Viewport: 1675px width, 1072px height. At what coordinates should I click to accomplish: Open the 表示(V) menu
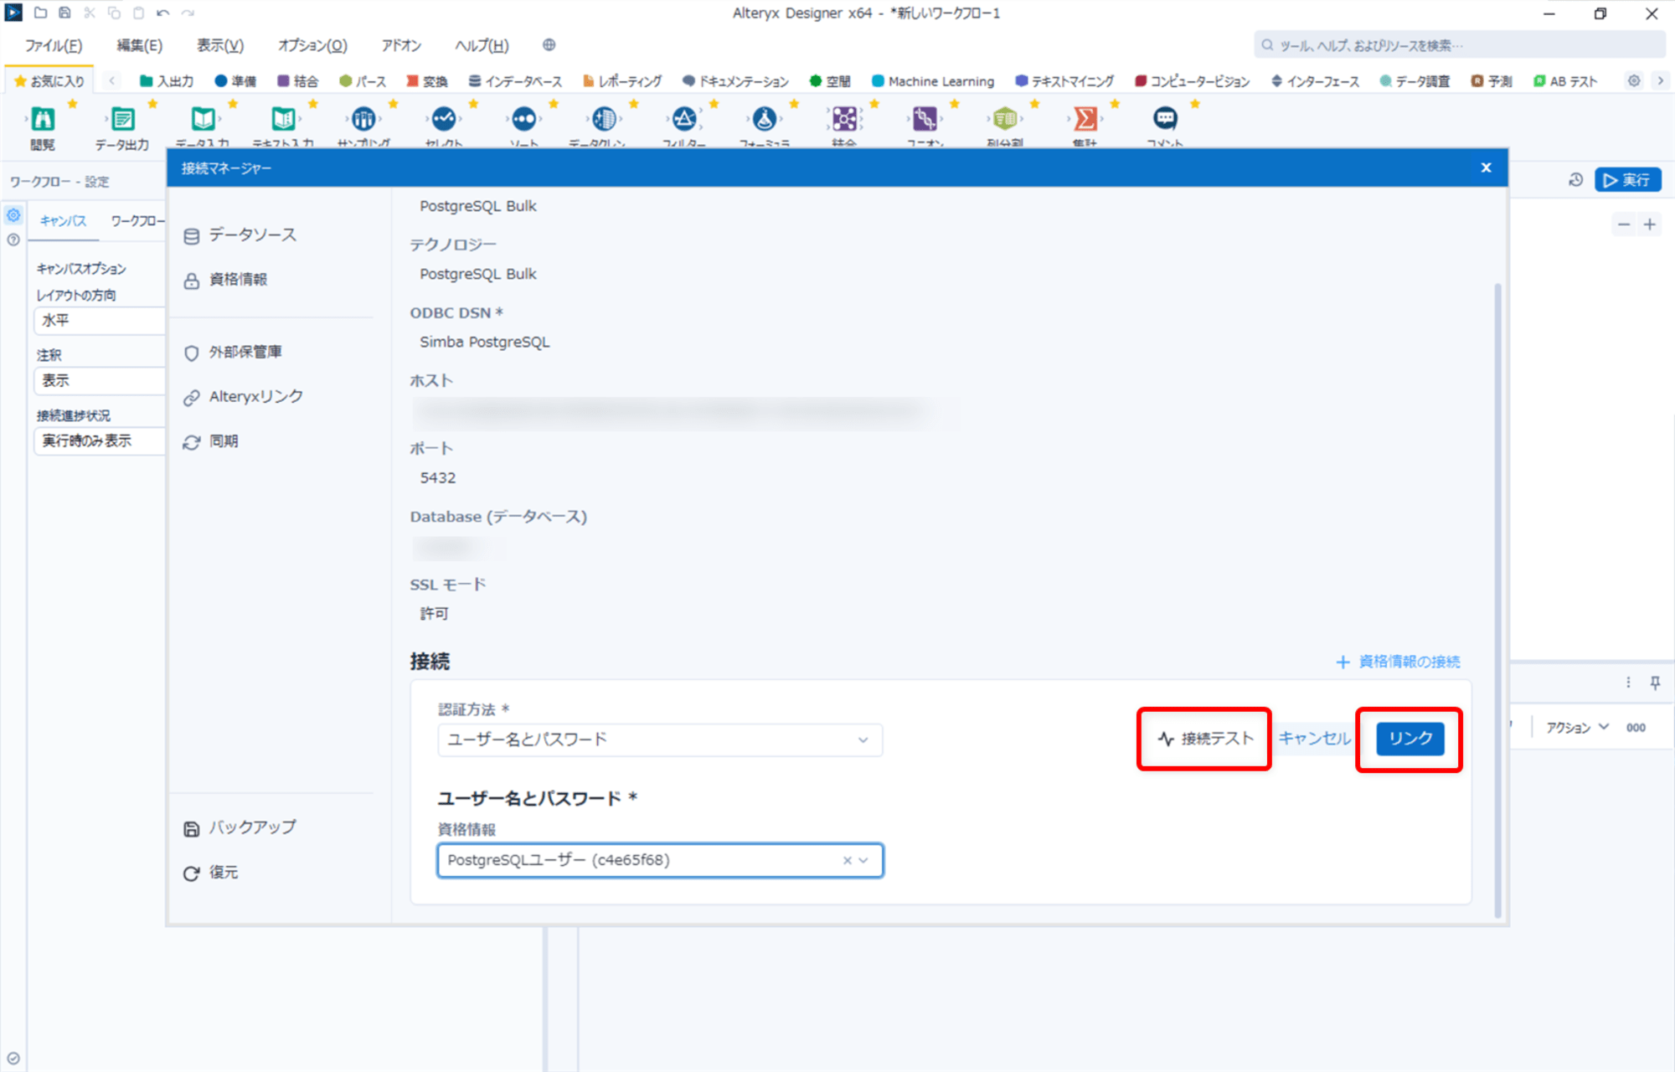point(220,45)
